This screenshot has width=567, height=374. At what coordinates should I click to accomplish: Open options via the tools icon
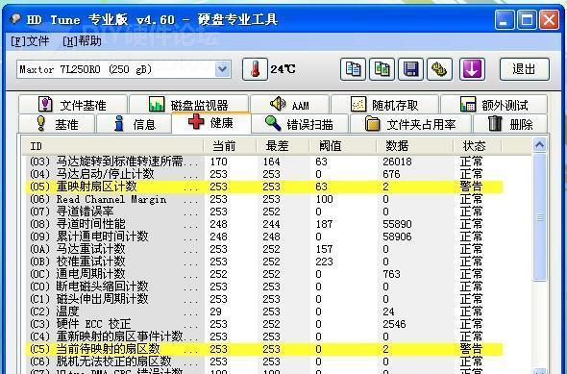click(439, 69)
